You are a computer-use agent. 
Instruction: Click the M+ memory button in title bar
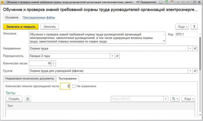(x=183, y=2)
